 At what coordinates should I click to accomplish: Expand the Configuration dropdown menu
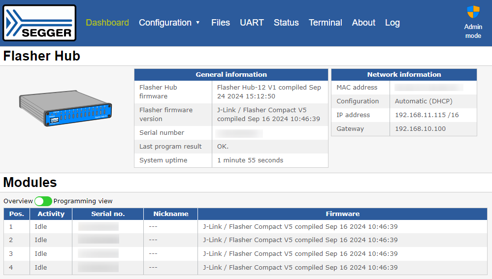[x=169, y=23]
